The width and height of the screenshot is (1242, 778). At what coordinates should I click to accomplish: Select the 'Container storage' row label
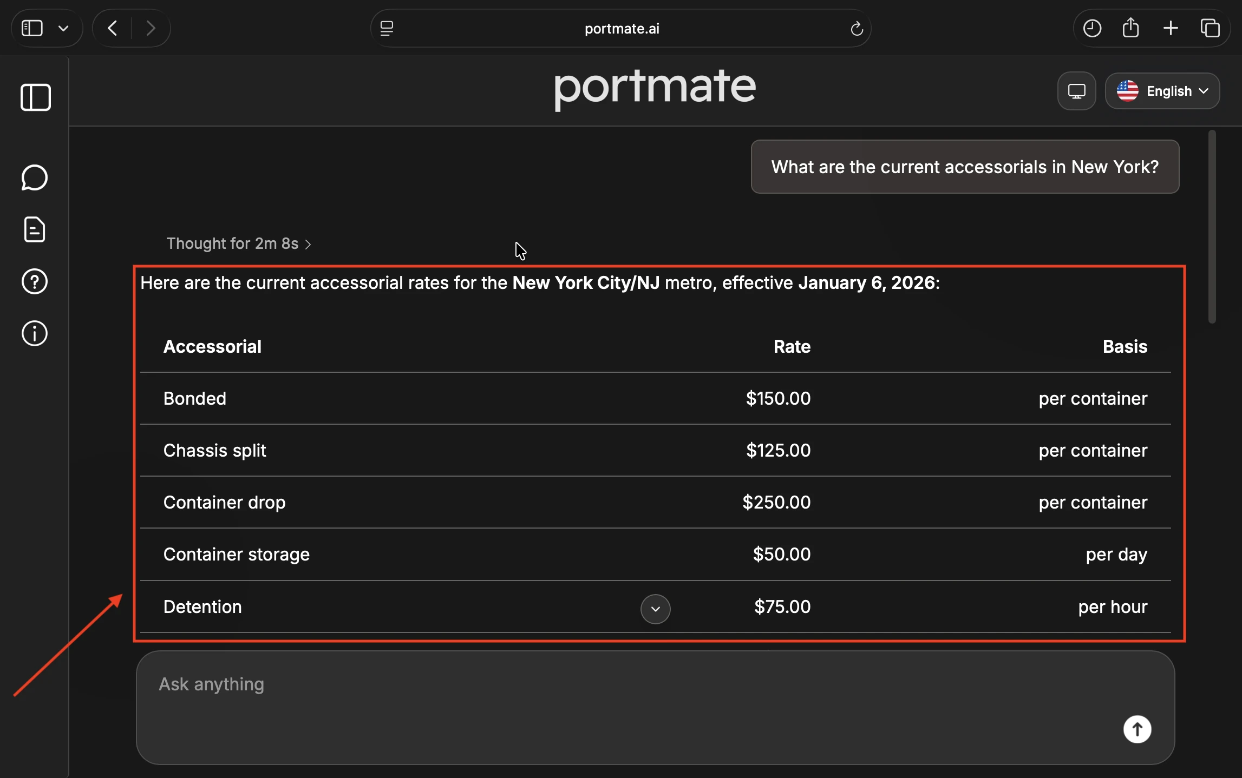coord(237,554)
